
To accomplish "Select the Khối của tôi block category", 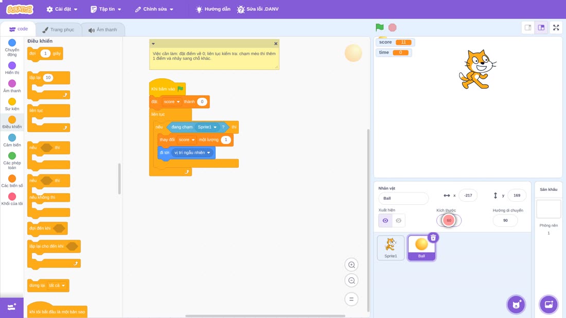I will pos(12,199).
